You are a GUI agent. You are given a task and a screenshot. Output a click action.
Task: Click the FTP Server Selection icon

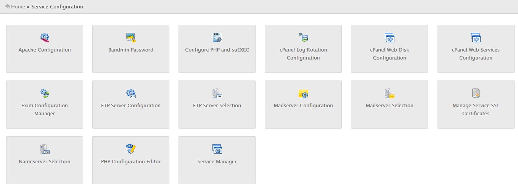coord(217,93)
